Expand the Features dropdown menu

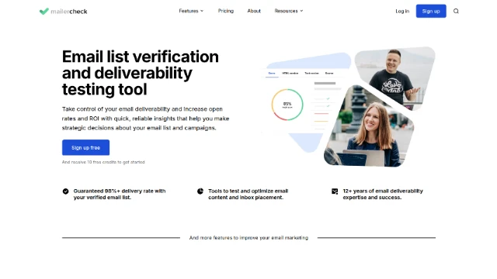[191, 11]
